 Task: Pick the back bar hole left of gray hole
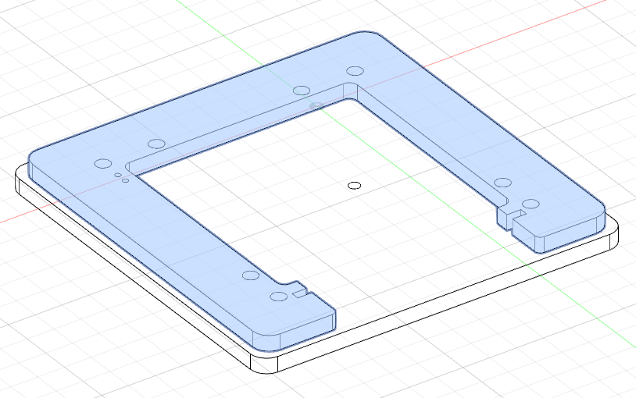[301, 91]
